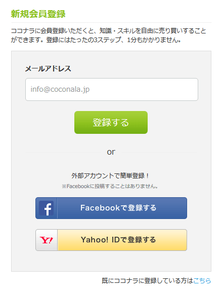The height and width of the screenshot is (292, 223).
Task: Click the "or" separator text
Action: (x=111, y=152)
